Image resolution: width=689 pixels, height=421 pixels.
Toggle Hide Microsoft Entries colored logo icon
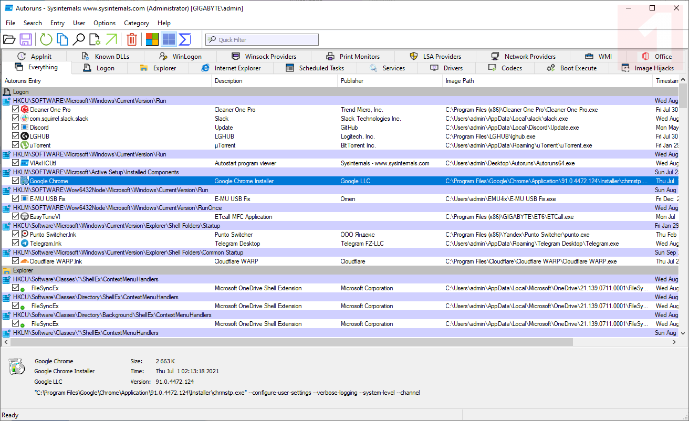pyautogui.click(x=152, y=39)
